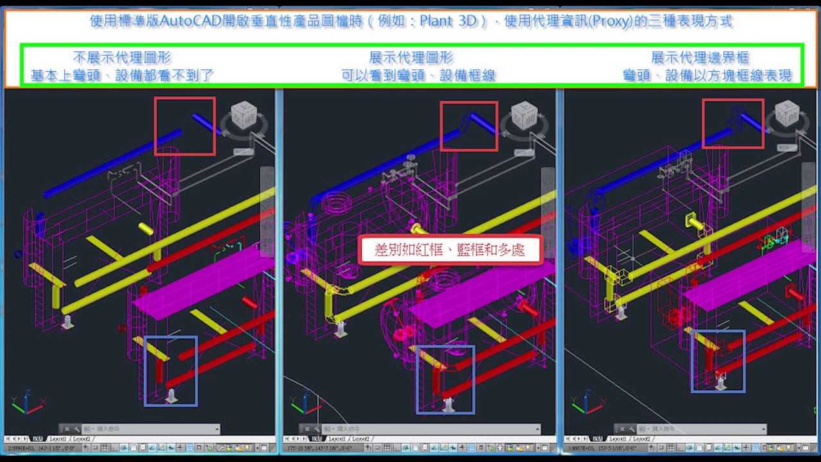Toggle Ortho Mode in left window status bar

(x=114, y=448)
